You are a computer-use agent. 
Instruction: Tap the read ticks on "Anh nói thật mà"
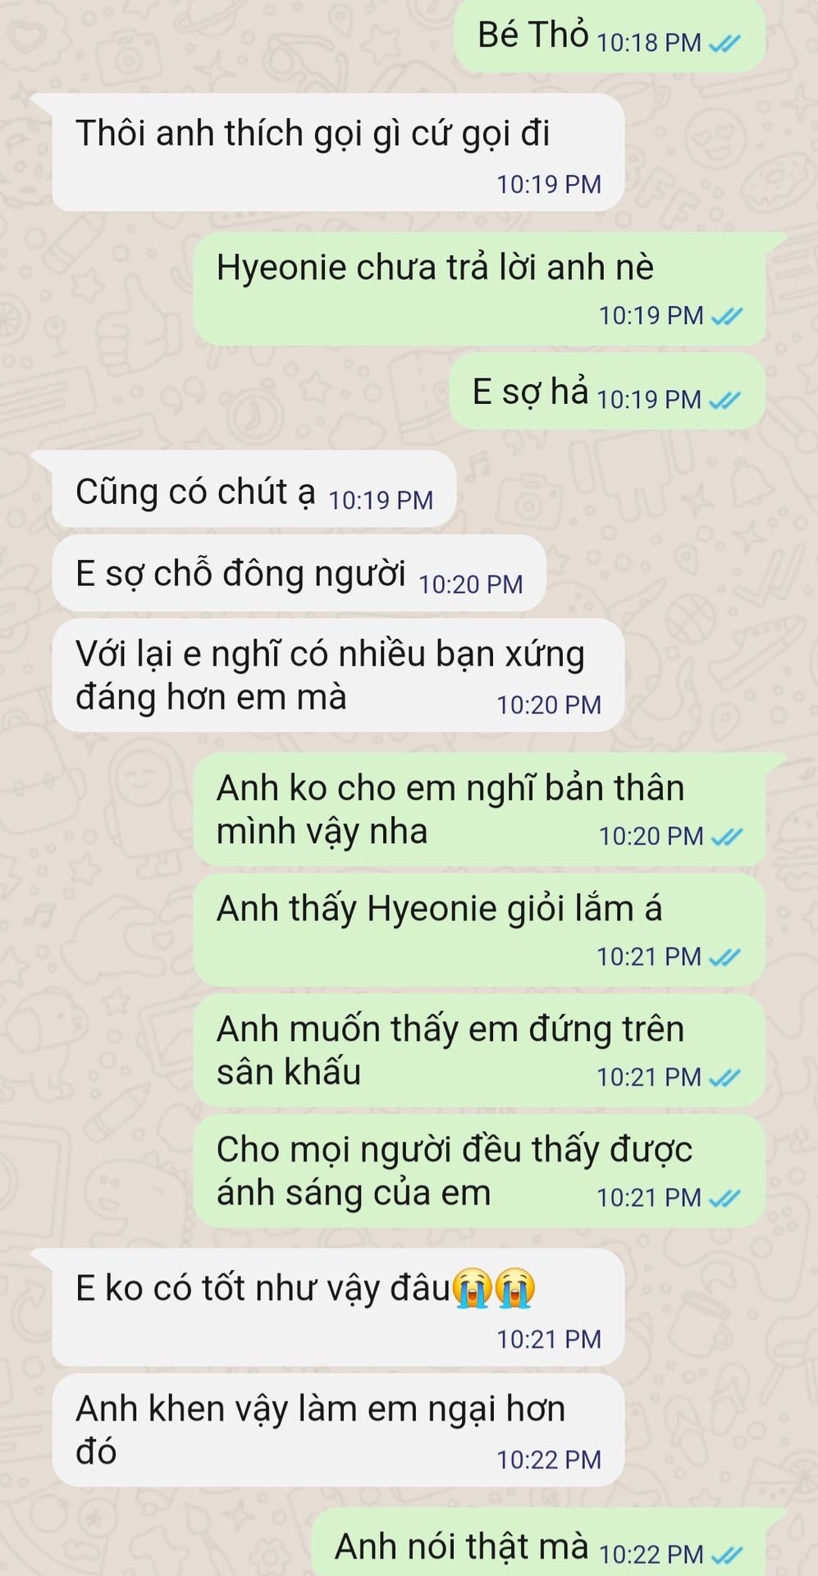click(x=727, y=1555)
